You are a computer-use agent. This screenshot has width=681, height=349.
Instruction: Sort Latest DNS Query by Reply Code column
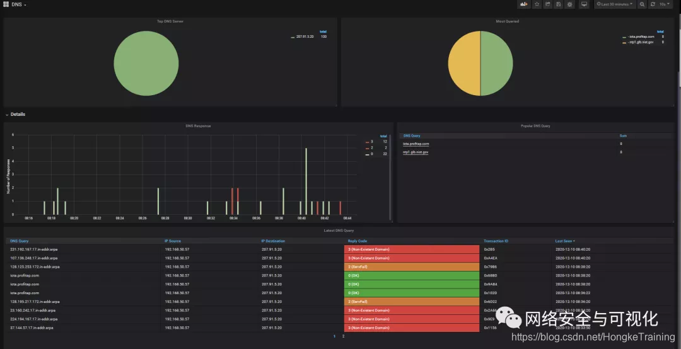click(358, 241)
